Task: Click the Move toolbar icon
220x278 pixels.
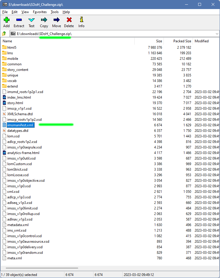Action: (x=57, y=20)
